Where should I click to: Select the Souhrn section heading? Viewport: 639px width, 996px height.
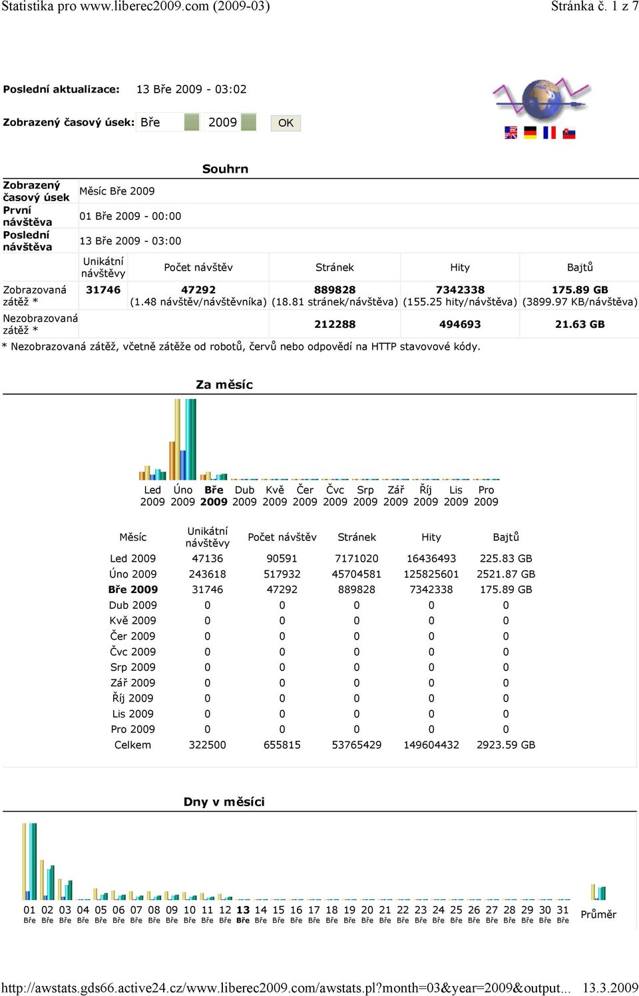point(225,169)
